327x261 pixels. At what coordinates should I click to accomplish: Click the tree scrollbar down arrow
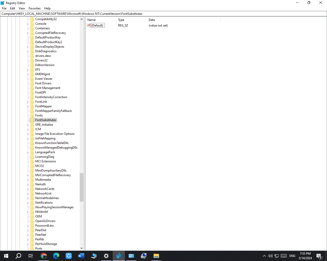coord(82,248)
